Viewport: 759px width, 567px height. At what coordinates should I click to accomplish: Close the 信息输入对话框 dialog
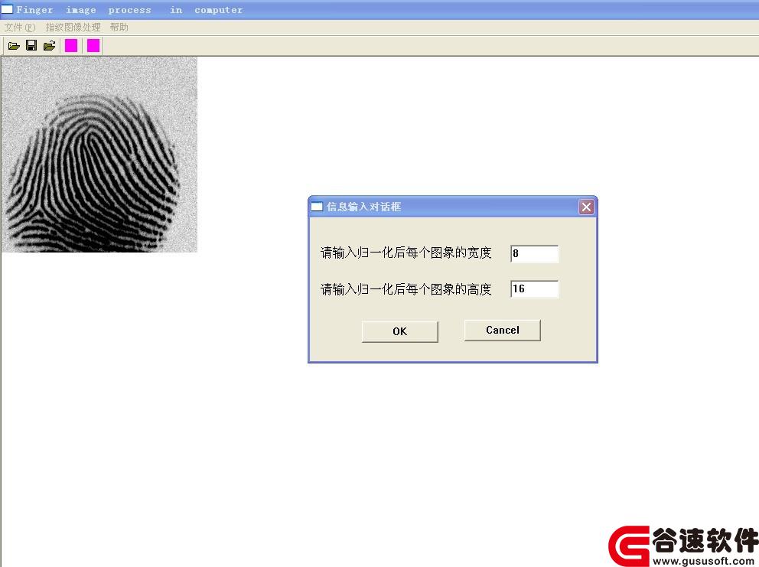[x=586, y=207]
